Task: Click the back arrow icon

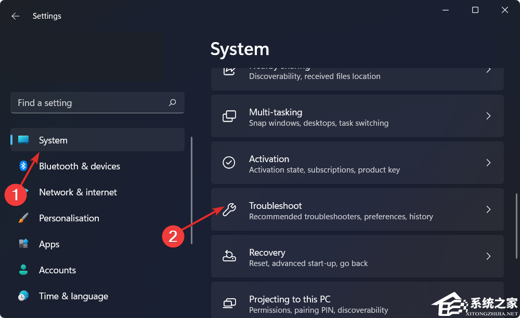Action: coord(16,16)
